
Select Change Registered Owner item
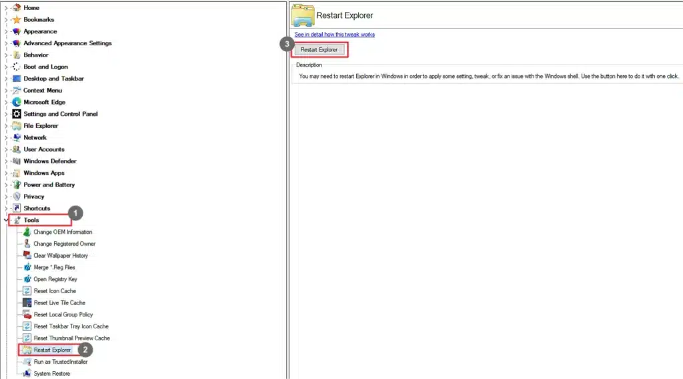(65, 244)
